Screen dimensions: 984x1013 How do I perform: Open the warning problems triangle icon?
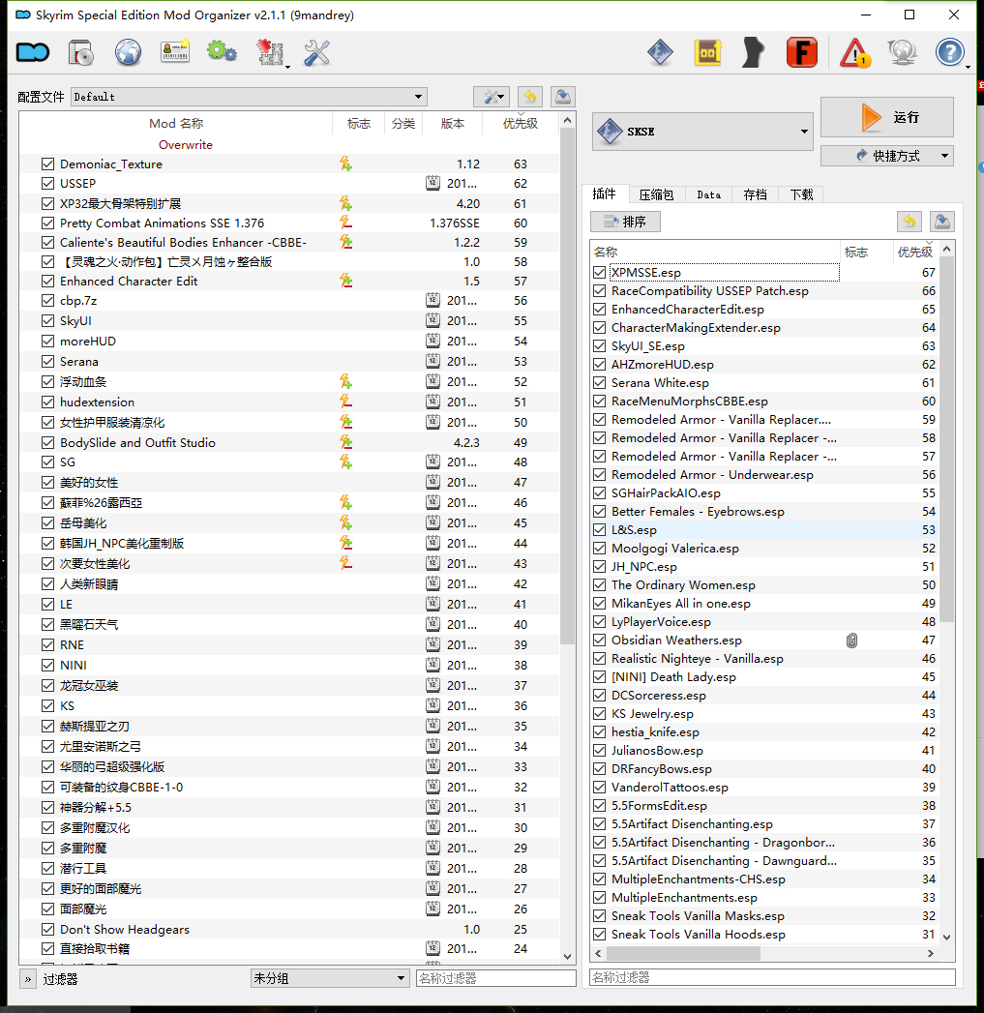(854, 52)
